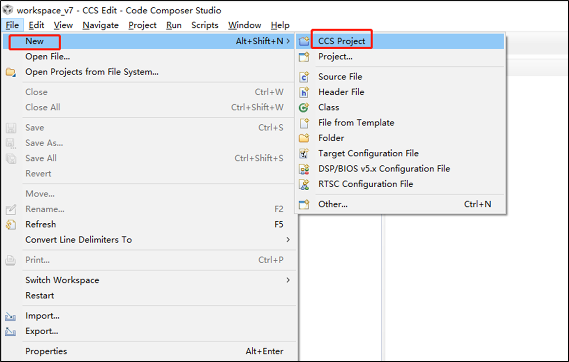Screen dimensions: 569x362
Task: Click the Save floppy disk icon
Action: click(11, 128)
